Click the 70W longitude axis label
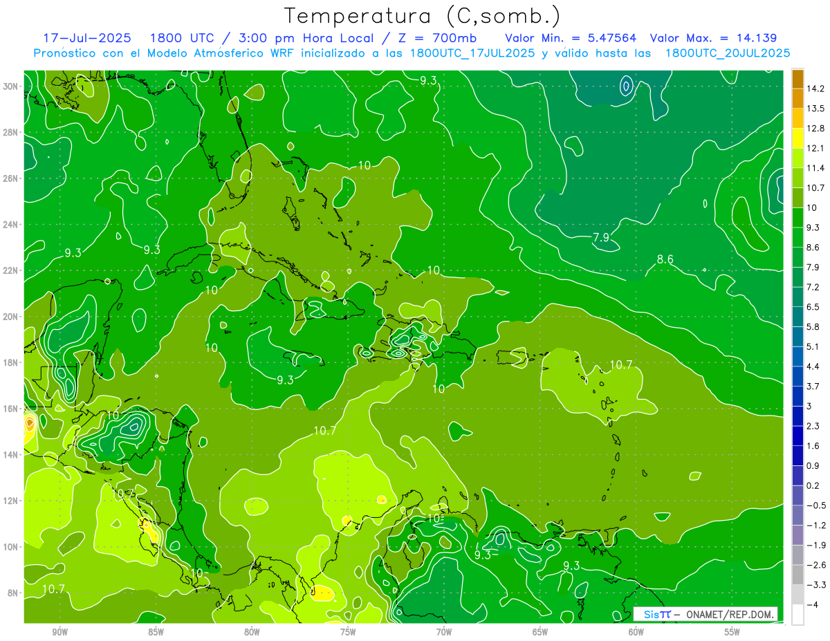The width and height of the screenshot is (830, 641). (x=444, y=632)
